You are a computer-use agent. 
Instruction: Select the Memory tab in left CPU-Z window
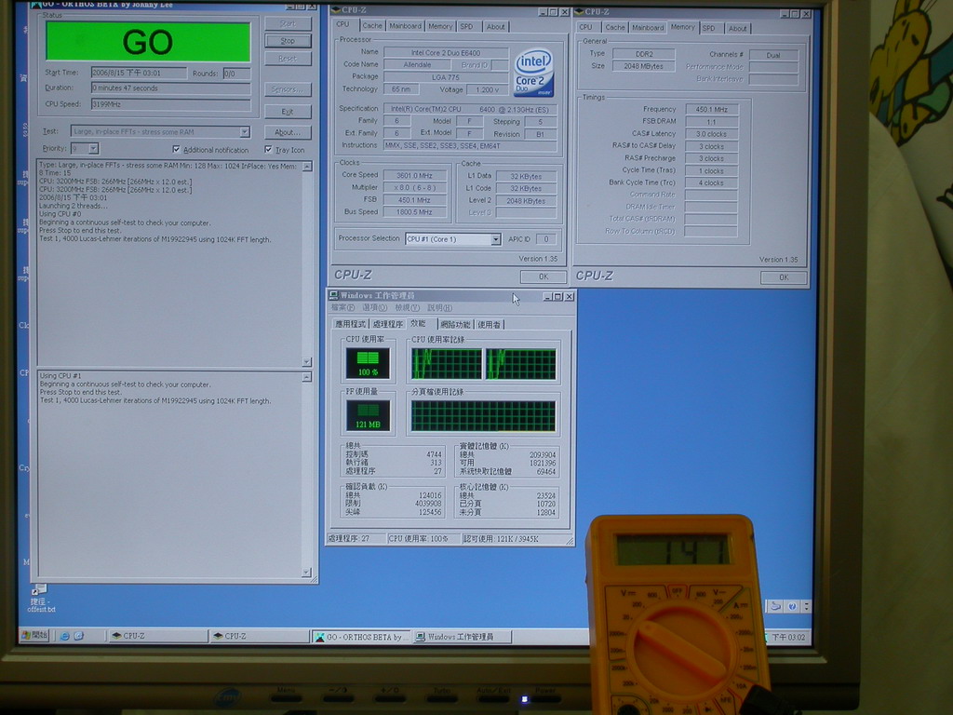440,26
